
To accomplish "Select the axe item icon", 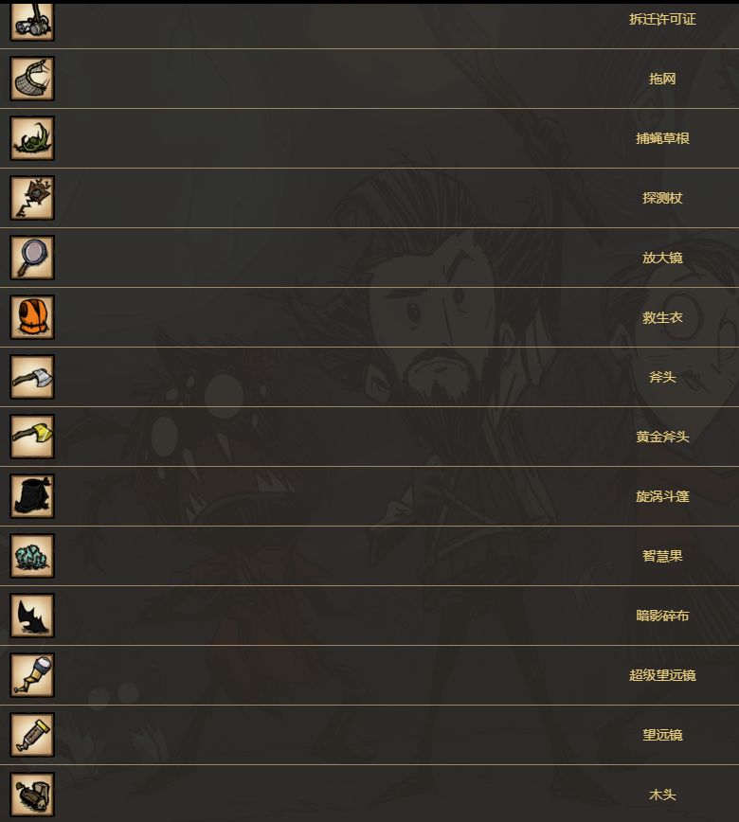I will [32, 377].
